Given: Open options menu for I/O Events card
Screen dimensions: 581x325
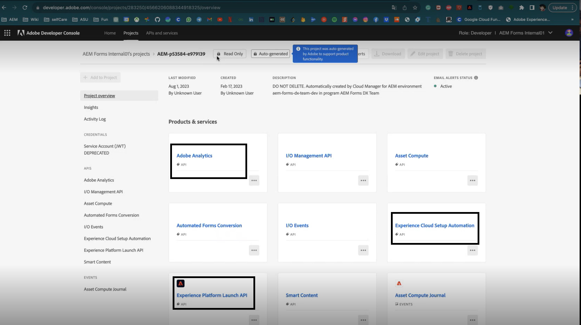Looking at the screenshot, I should 363,250.
